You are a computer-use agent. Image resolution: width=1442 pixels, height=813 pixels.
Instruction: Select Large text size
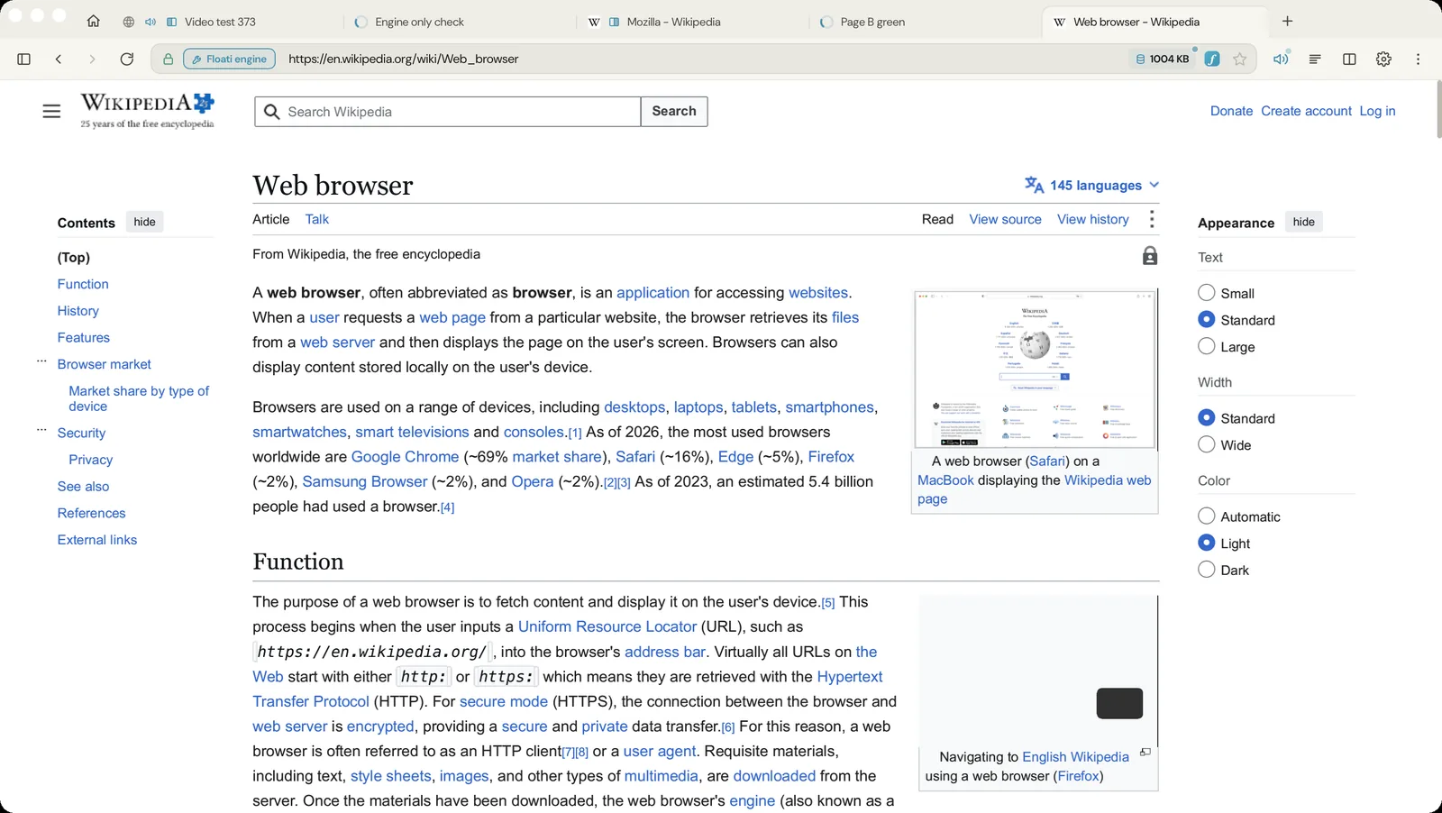click(x=1207, y=346)
